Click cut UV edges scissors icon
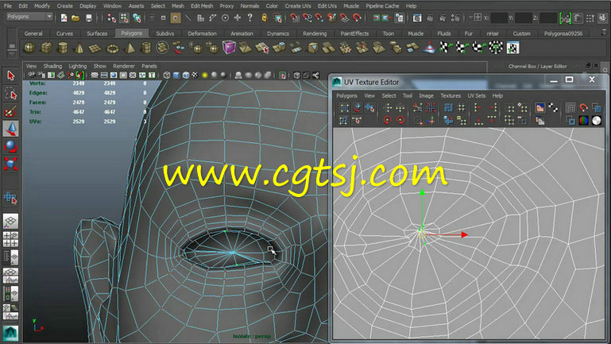Screen dimensions: 611x344 pyautogui.click(x=417, y=107)
